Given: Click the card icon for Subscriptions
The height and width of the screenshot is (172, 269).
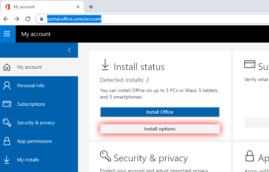Looking at the screenshot, I should point(7,104).
